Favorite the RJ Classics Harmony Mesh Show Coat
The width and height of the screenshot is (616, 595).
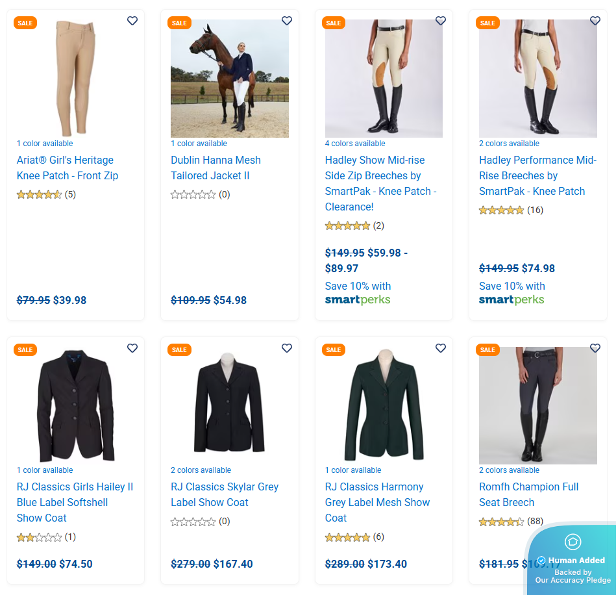tap(441, 348)
